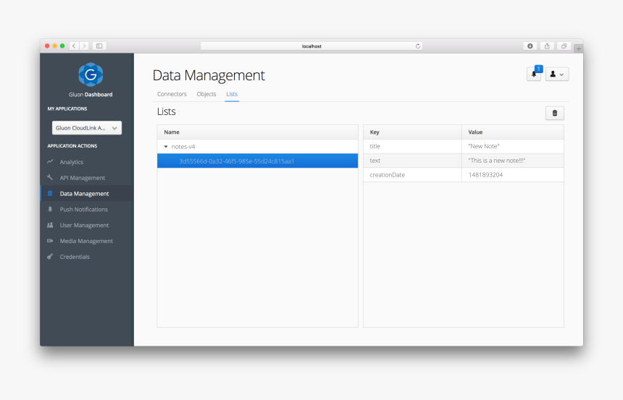Open the browser downloads button
The height and width of the screenshot is (400, 623).
(530, 46)
